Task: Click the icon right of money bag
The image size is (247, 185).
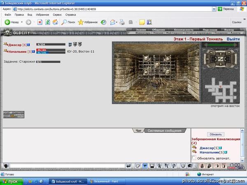Action: click(210, 166)
